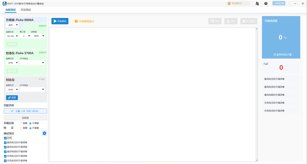Click results panel scrollbar up arrow
The width and height of the screenshot is (307, 164).
257,29
